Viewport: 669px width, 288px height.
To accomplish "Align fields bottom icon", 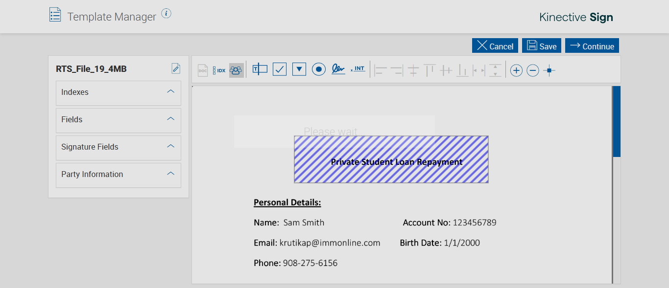I will (462, 70).
